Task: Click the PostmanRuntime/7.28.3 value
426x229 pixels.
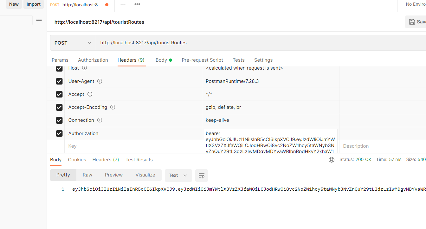Action: pos(232,81)
